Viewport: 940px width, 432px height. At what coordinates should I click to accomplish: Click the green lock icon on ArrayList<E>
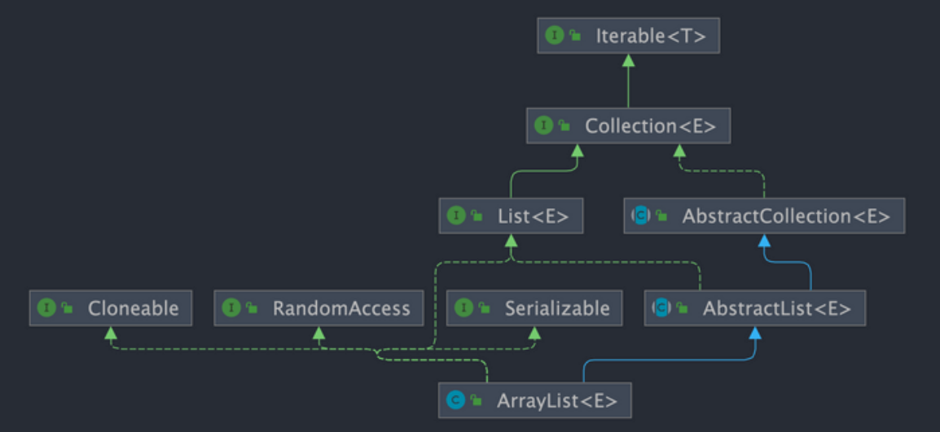coord(477,401)
